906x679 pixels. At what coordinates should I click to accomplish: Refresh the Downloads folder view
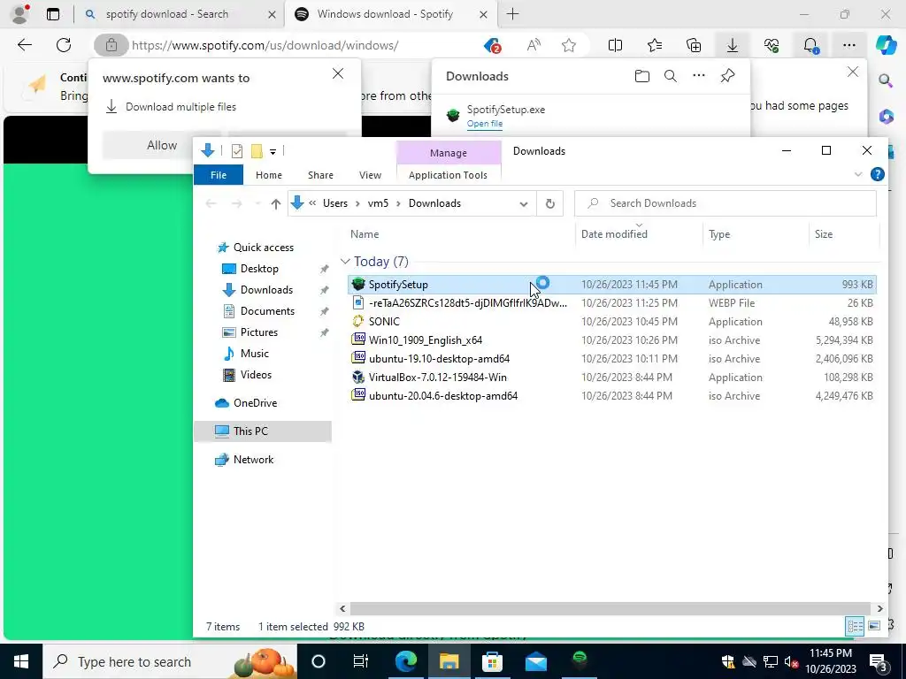coord(550,203)
